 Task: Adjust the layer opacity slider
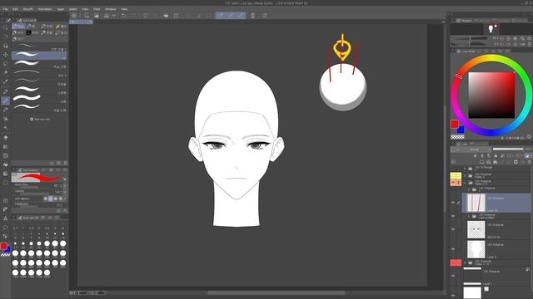click(x=508, y=149)
